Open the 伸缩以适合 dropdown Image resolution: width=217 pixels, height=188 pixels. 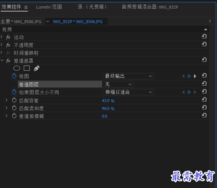point(128,92)
